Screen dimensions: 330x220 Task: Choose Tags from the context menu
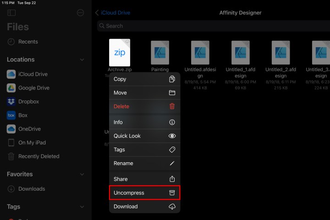point(144,150)
